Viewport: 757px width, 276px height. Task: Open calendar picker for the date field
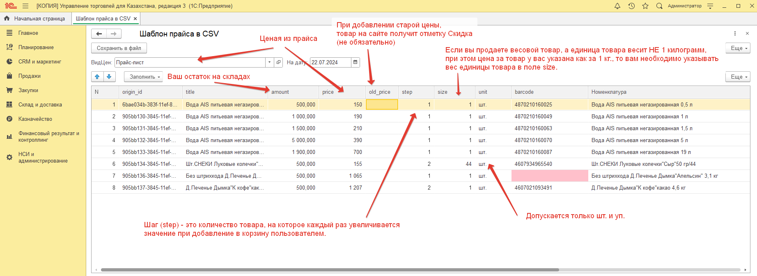pos(356,62)
